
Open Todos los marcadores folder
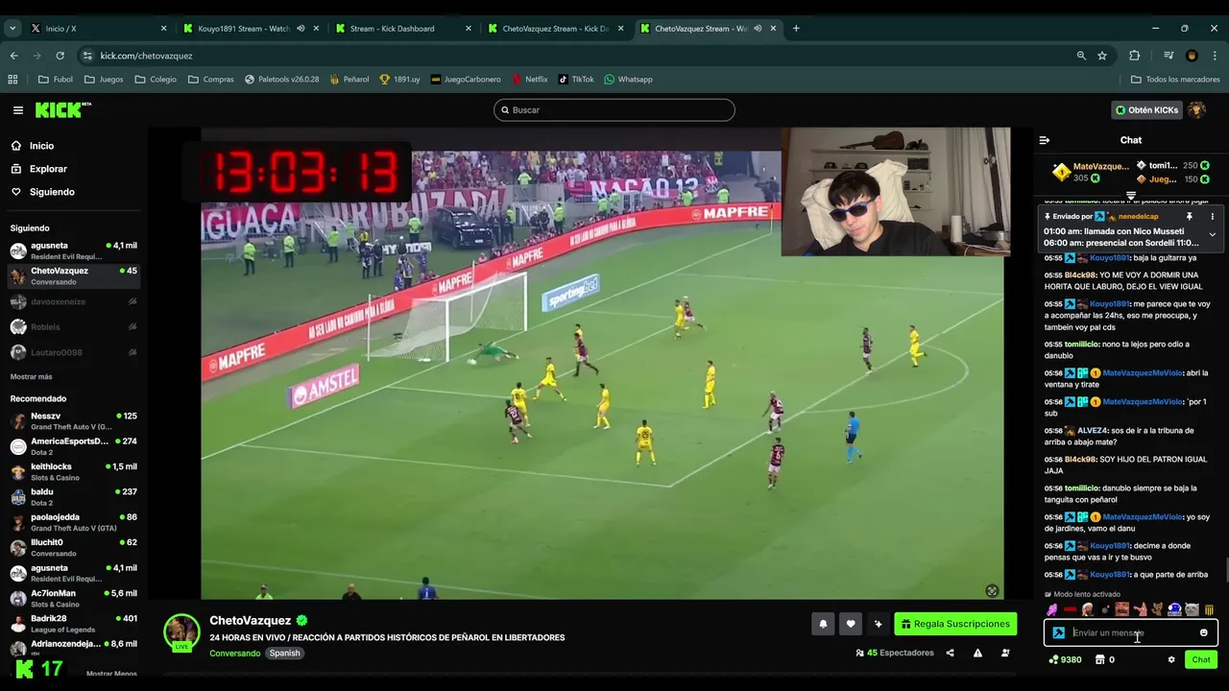tap(1175, 80)
